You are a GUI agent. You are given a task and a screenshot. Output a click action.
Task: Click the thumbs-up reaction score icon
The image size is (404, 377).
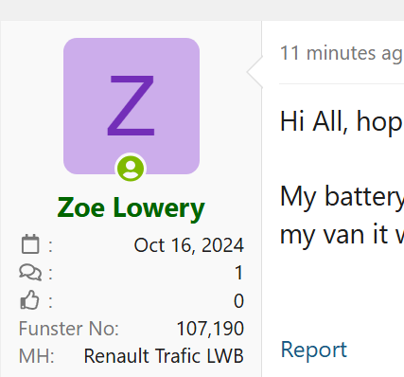tap(29, 299)
